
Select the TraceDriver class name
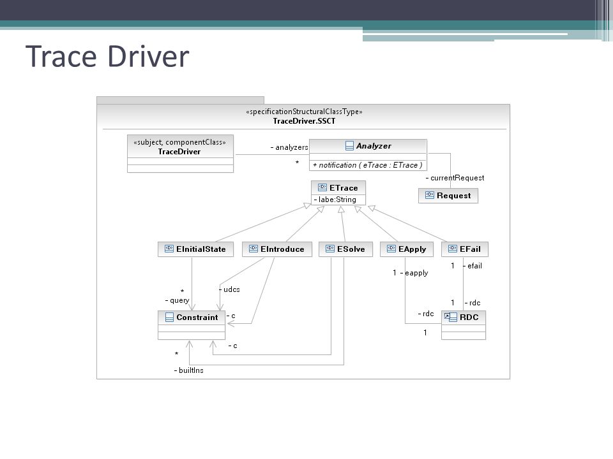coord(179,152)
